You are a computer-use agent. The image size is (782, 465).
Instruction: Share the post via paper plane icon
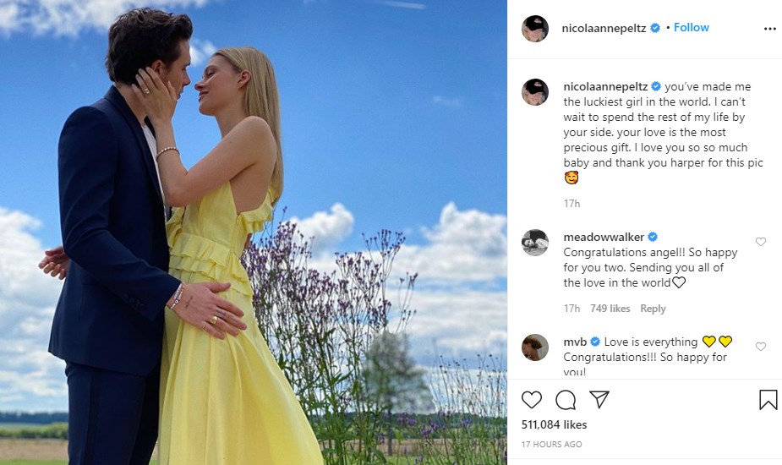click(x=599, y=399)
